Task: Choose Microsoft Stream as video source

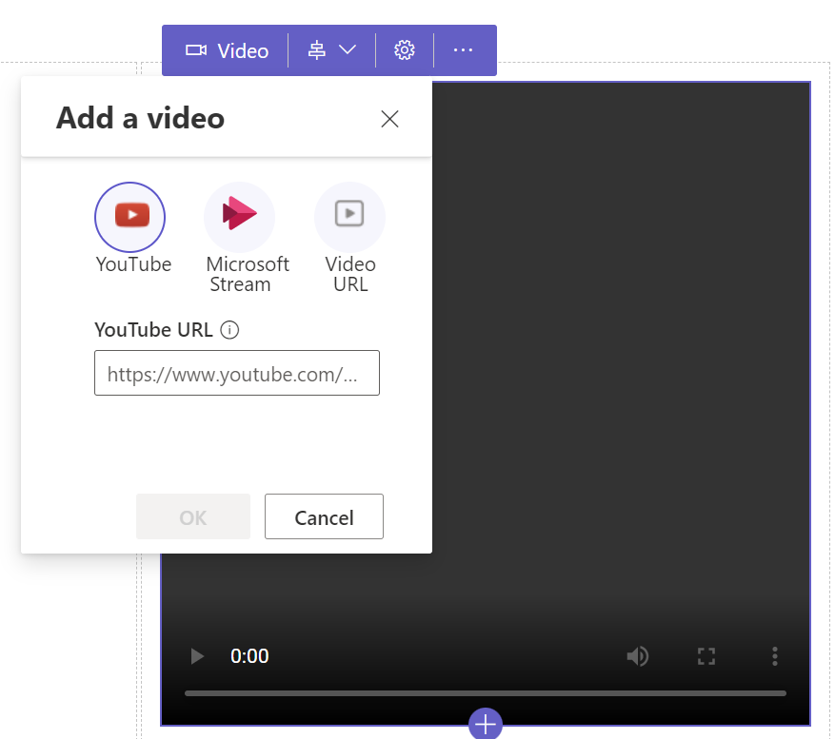Action: [240, 217]
